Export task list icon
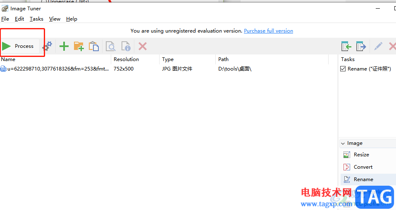 coord(361,46)
